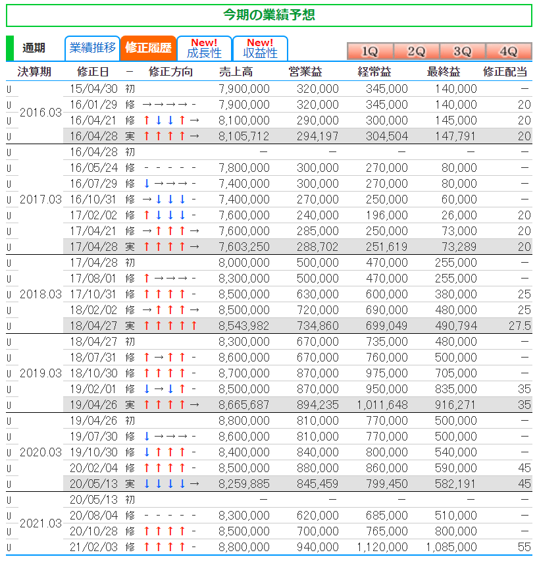Screen dimensions: 537x561
Task: Click the 2019.03 fiscal period cell
Action: pos(40,373)
